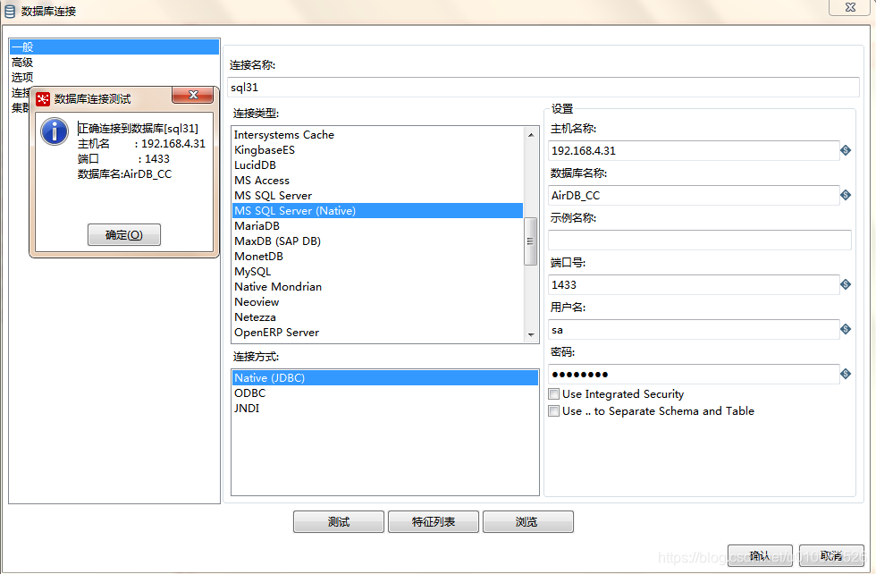Close the 数据库连接 main window
Viewport: 876px width, 574px height.
[x=850, y=7]
